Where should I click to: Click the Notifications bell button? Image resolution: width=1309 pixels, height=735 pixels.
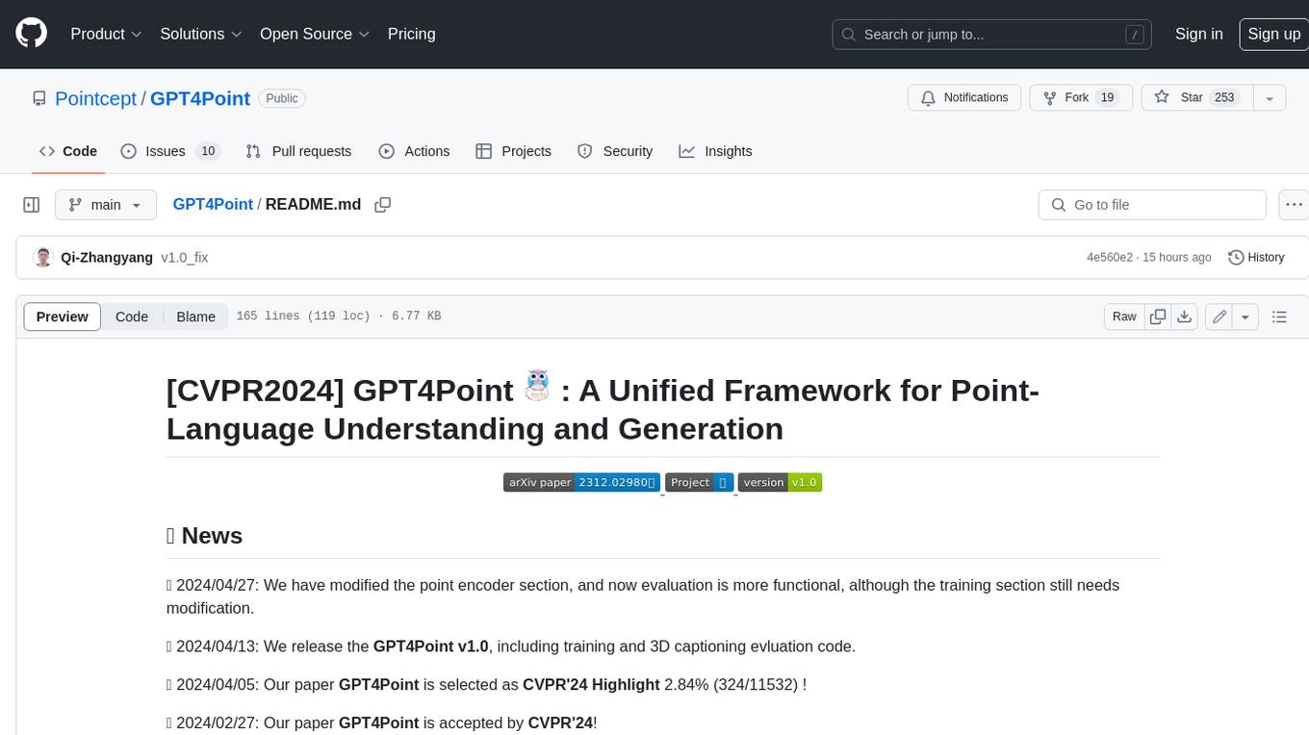[x=964, y=97]
